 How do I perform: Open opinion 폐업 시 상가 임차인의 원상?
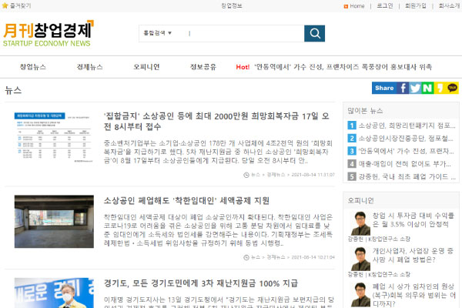(x=413, y=295)
